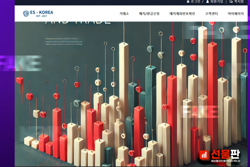Viewport: 250px width, 167px height.
Task: Click the 'AND TRADE' hero headline
Action: point(78,23)
